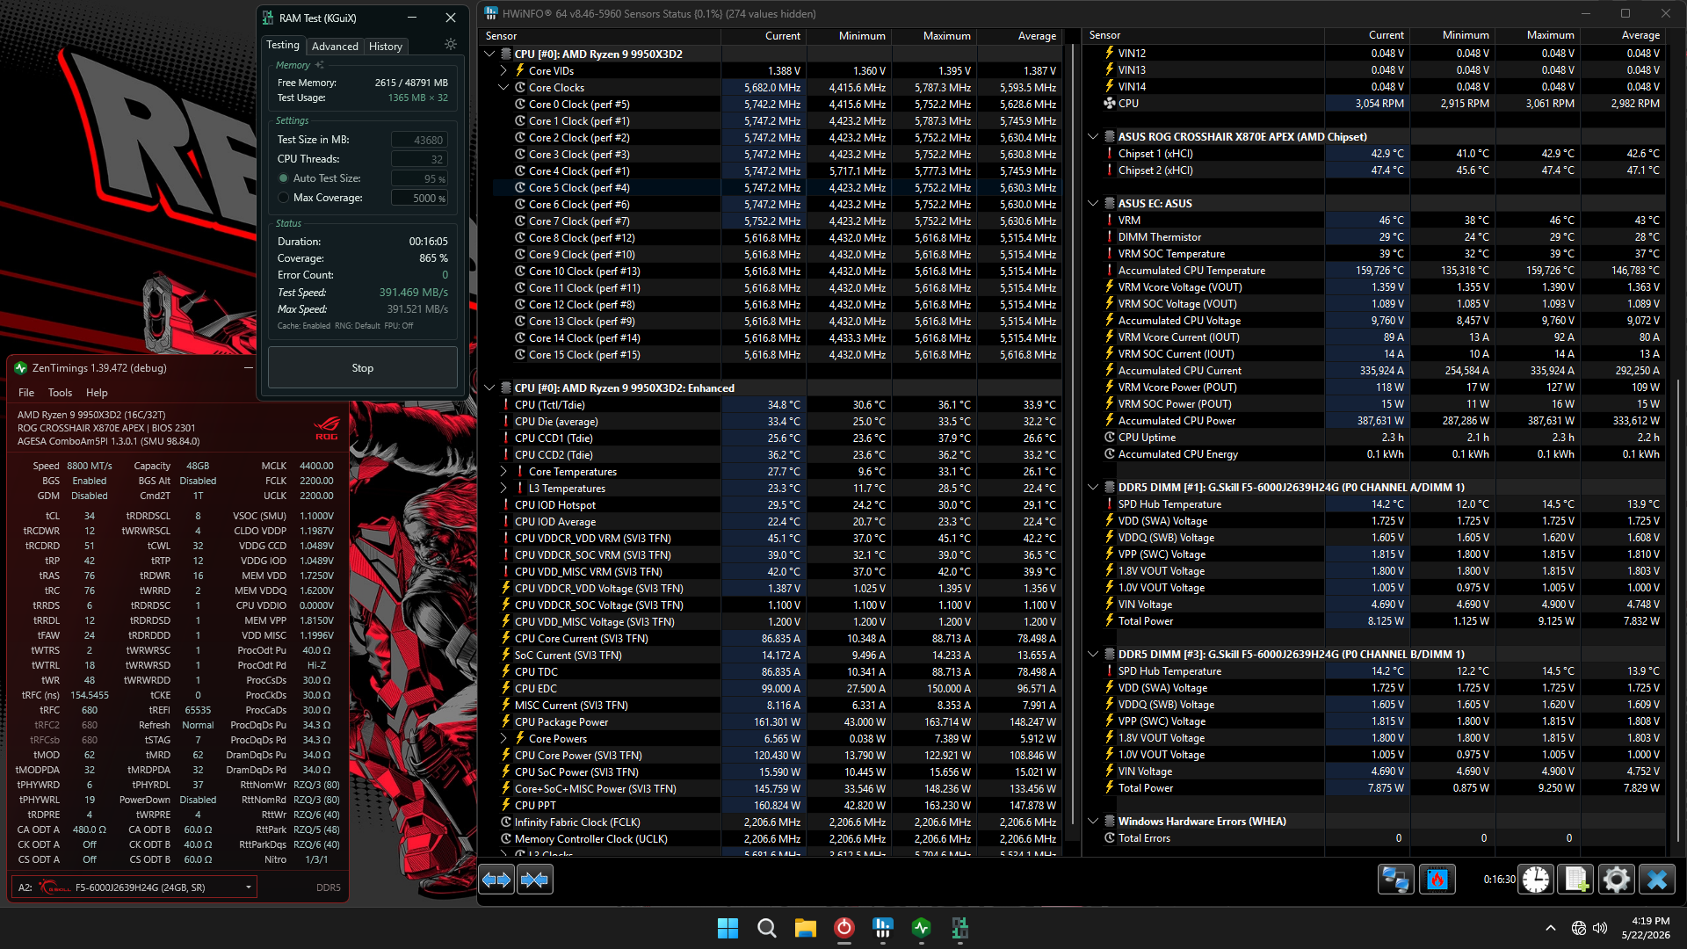Select the Auto Test Size radio button
This screenshot has height=949, width=1687.
[283, 178]
